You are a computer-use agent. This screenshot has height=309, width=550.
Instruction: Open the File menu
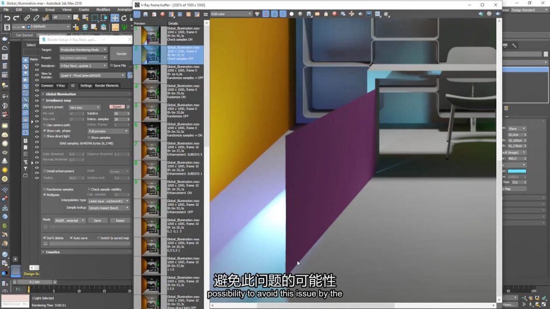click(x=6, y=10)
